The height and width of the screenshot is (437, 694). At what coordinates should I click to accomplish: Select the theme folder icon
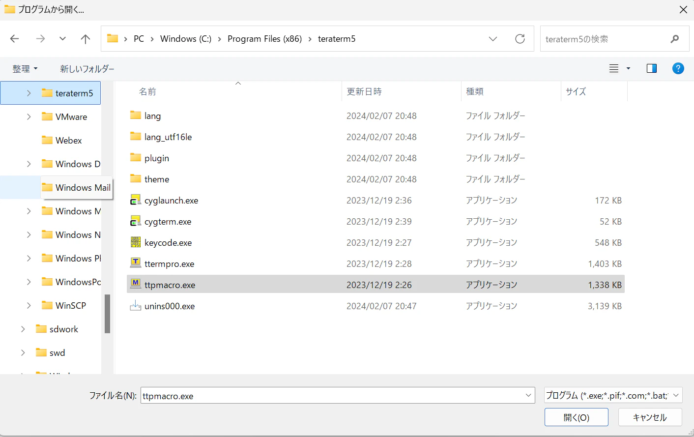click(136, 178)
